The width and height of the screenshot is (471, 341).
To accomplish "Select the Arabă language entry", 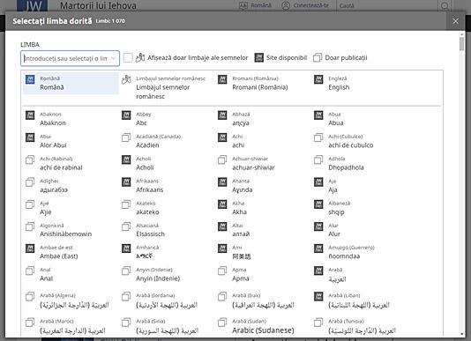I will [x=359, y=274].
